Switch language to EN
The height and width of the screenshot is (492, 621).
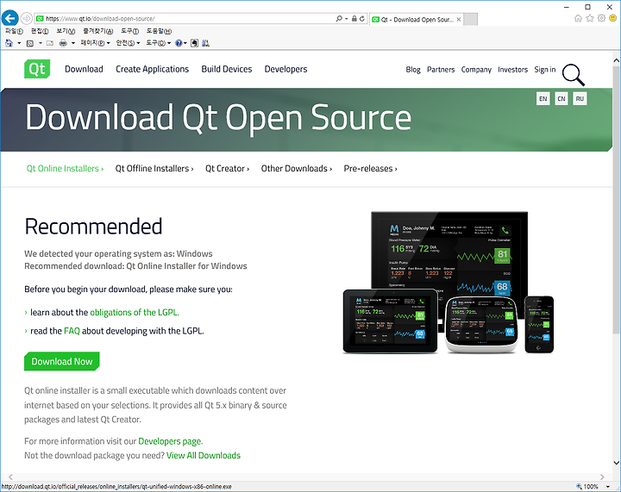543,98
